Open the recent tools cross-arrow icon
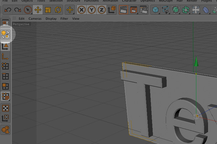217x144 pixels. pyautogui.click(x=70, y=10)
